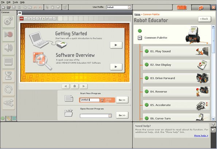
Task: Pick the Wait block hourglass icon
Action: tap(8, 76)
